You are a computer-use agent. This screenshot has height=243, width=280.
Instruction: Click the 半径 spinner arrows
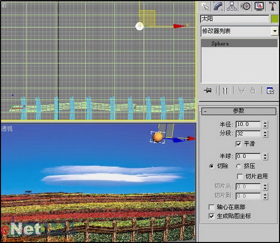tap(265, 124)
